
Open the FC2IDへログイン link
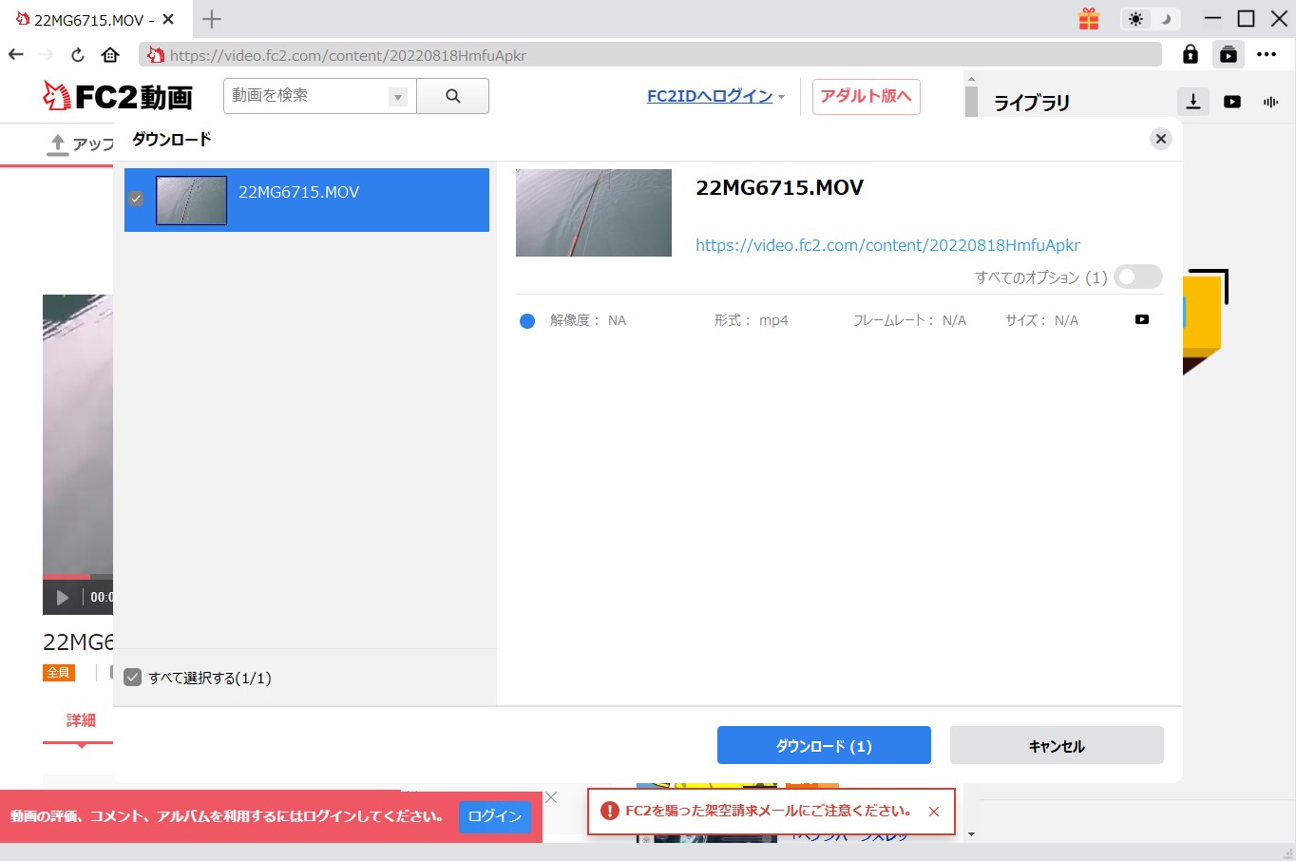pyautogui.click(x=710, y=96)
